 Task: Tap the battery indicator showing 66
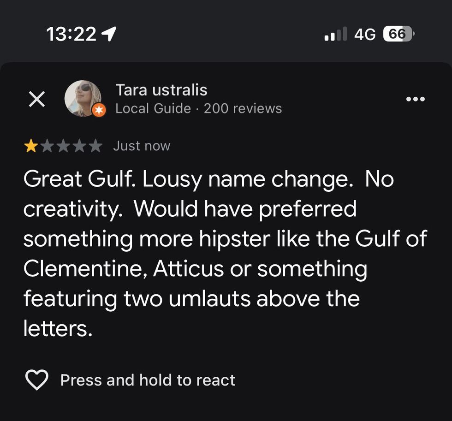(399, 34)
